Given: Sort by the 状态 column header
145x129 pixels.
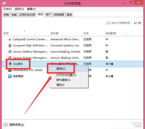Looking at the screenshot, I should (93, 33).
